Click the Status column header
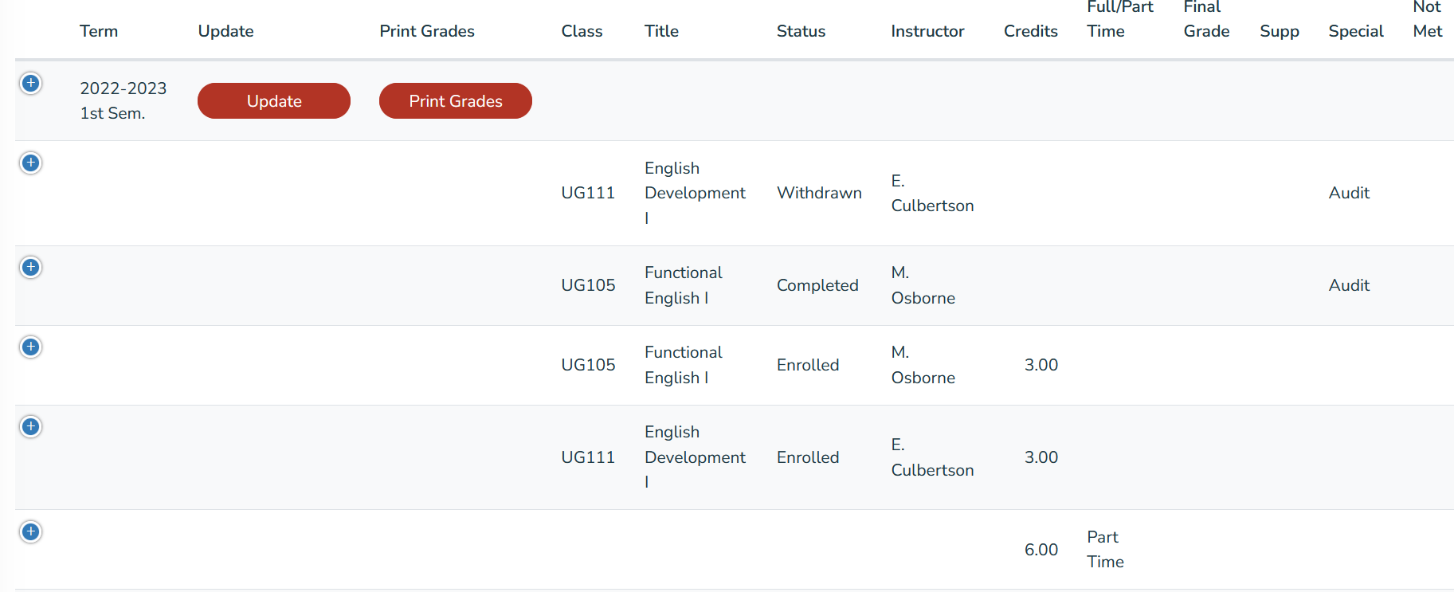The height and width of the screenshot is (592, 1454). (x=801, y=31)
